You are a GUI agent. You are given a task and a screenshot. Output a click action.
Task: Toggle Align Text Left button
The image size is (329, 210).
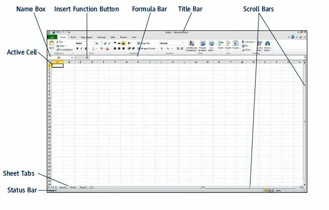[115, 49]
